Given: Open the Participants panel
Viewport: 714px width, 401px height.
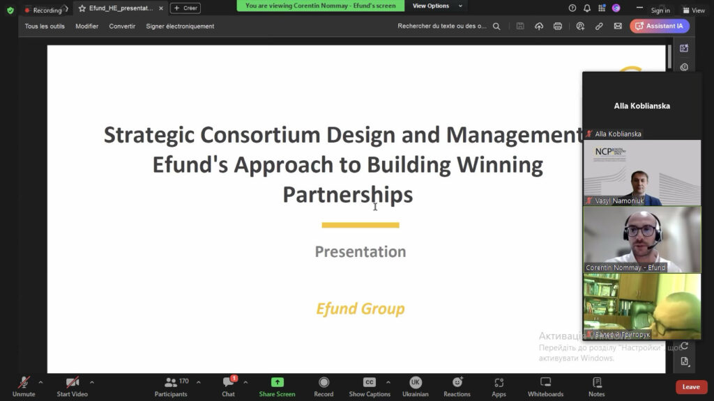Looking at the screenshot, I should point(172,386).
